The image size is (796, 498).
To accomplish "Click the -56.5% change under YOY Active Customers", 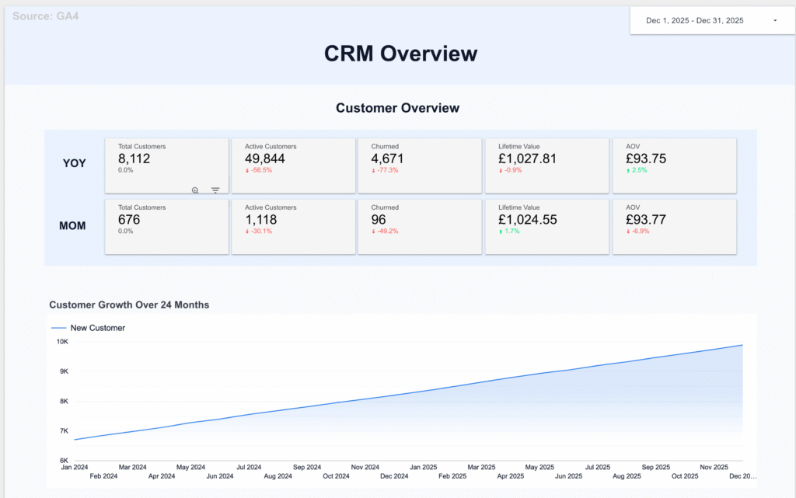I will point(259,170).
